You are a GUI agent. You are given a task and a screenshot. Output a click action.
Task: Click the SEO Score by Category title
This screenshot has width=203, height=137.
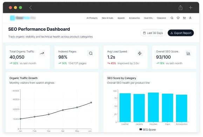(x=122, y=78)
